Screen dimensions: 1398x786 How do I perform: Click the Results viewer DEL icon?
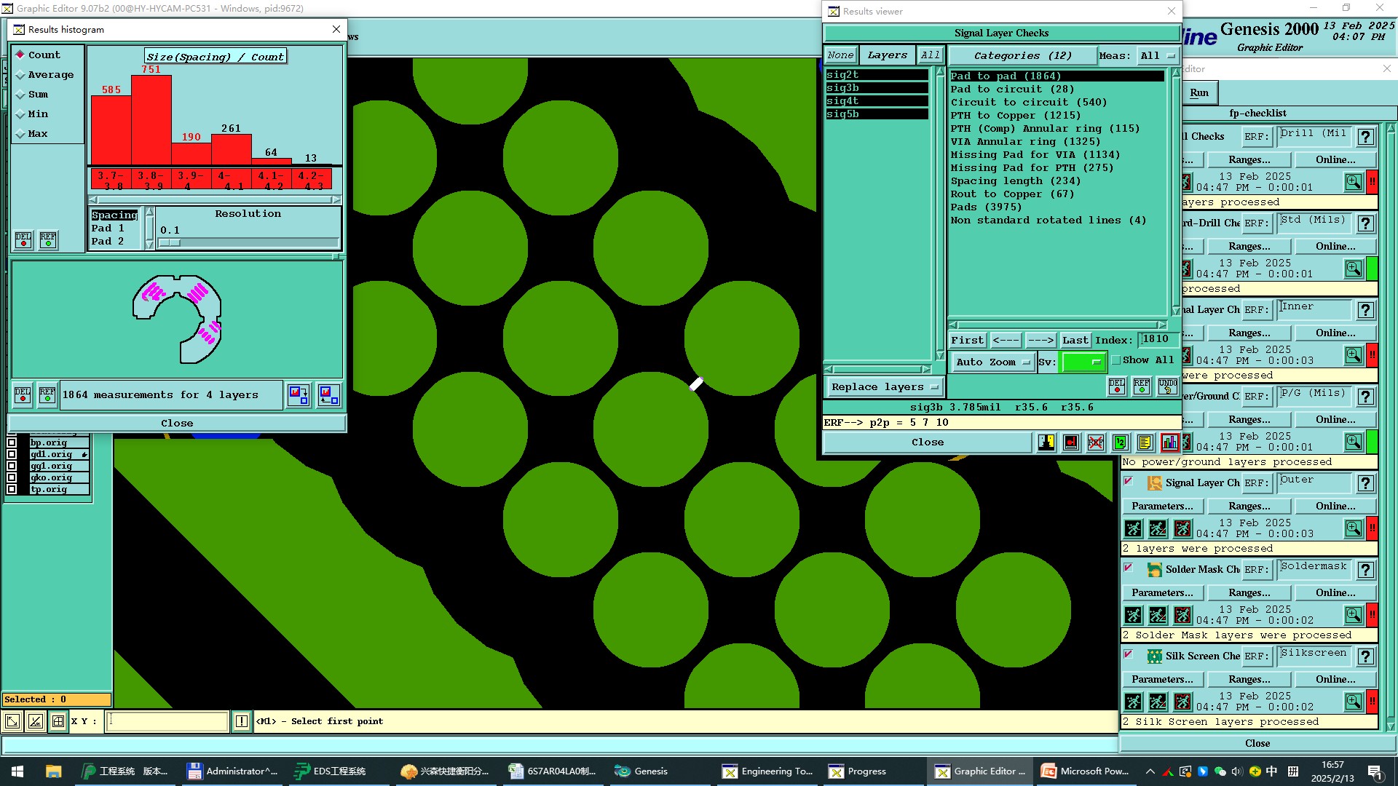[1117, 386]
